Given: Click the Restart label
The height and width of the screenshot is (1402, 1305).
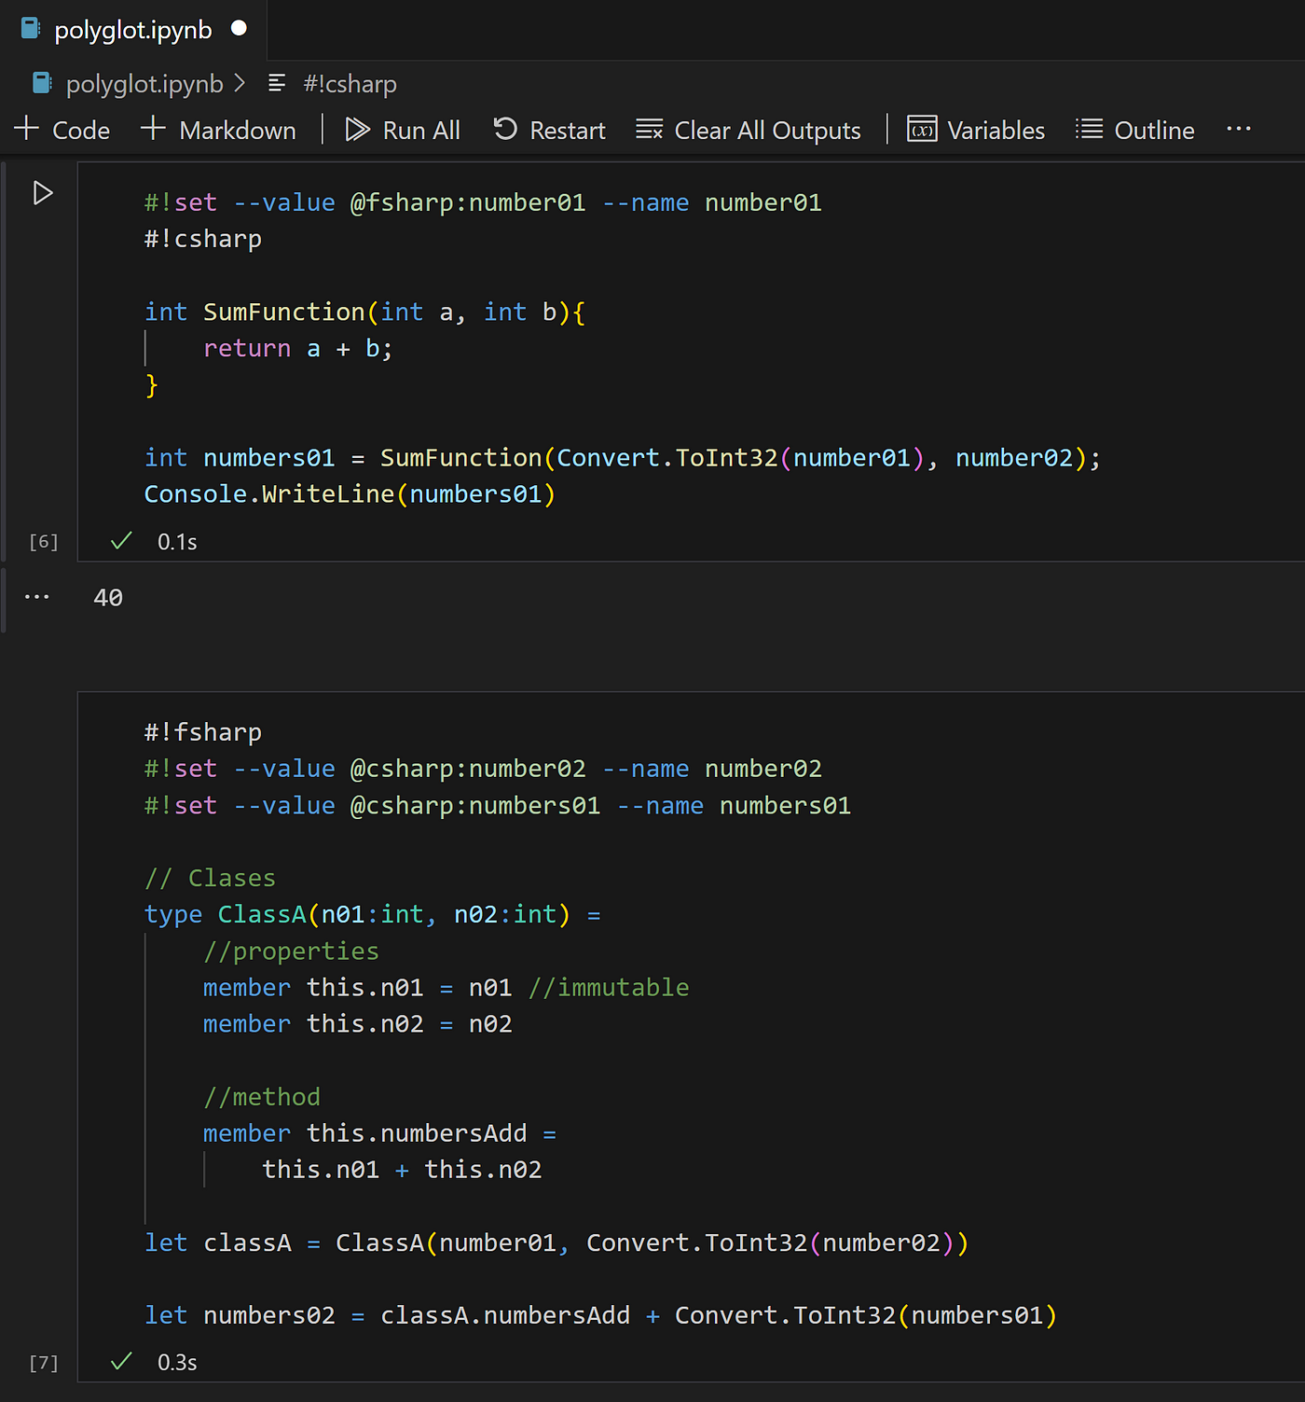Looking at the screenshot, I should click(568, 131).
